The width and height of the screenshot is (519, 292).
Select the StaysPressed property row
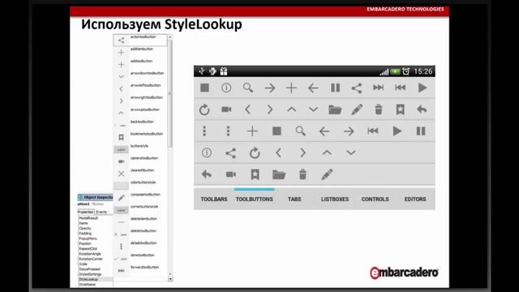[96, 269]
